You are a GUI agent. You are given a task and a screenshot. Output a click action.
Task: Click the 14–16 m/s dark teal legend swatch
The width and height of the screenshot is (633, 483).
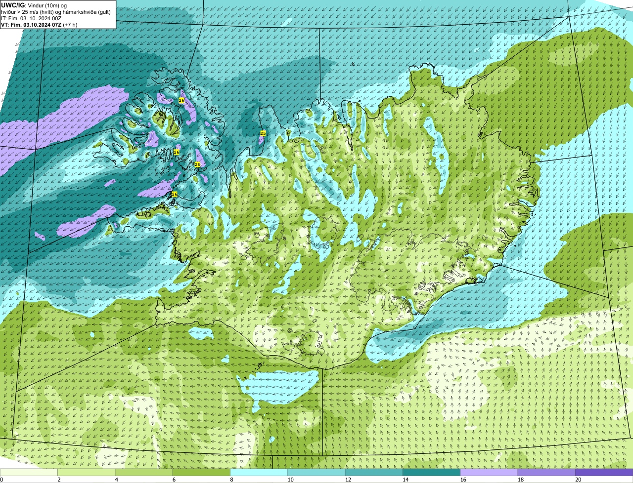pyautogui.click(x=432, y=472)
